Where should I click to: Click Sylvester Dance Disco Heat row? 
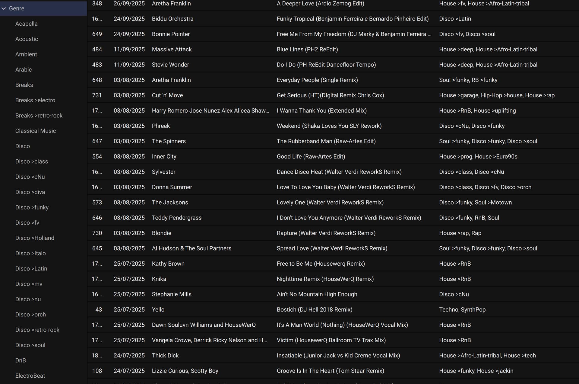[x=339, y=172]
